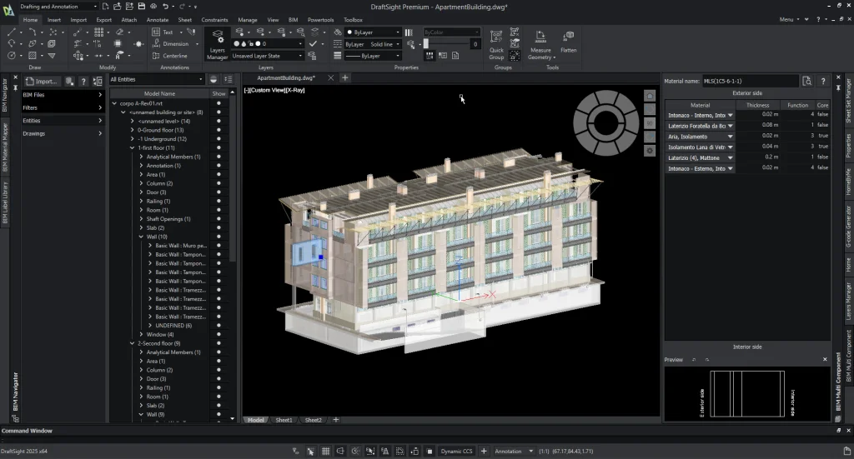Toggle Show dot for 0-Ground floor
Viewport: 854px width, 459px height.
[x=219, y=130]
